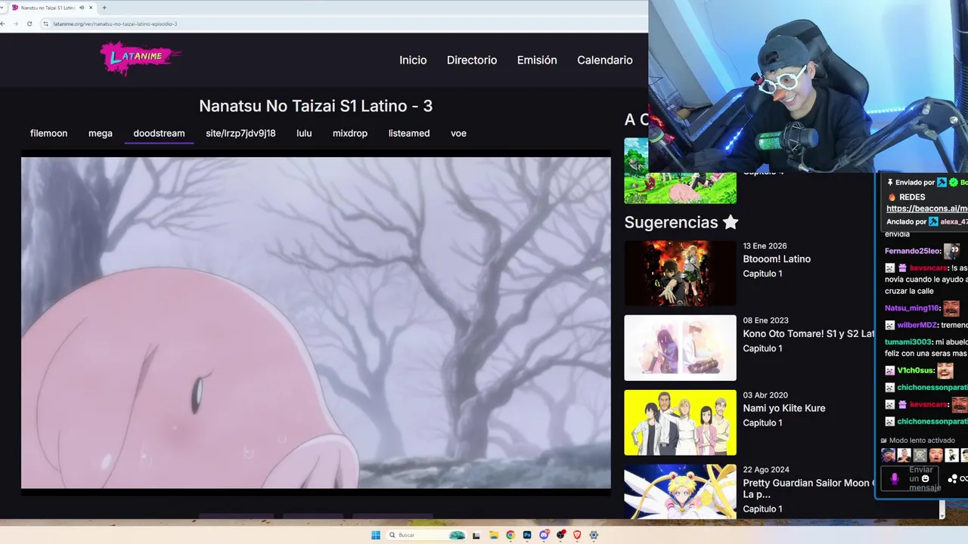Click the Sugerencias star icon
Image resolution: width=968 pixels, height=544 pixels.
[x=731, y=222]
